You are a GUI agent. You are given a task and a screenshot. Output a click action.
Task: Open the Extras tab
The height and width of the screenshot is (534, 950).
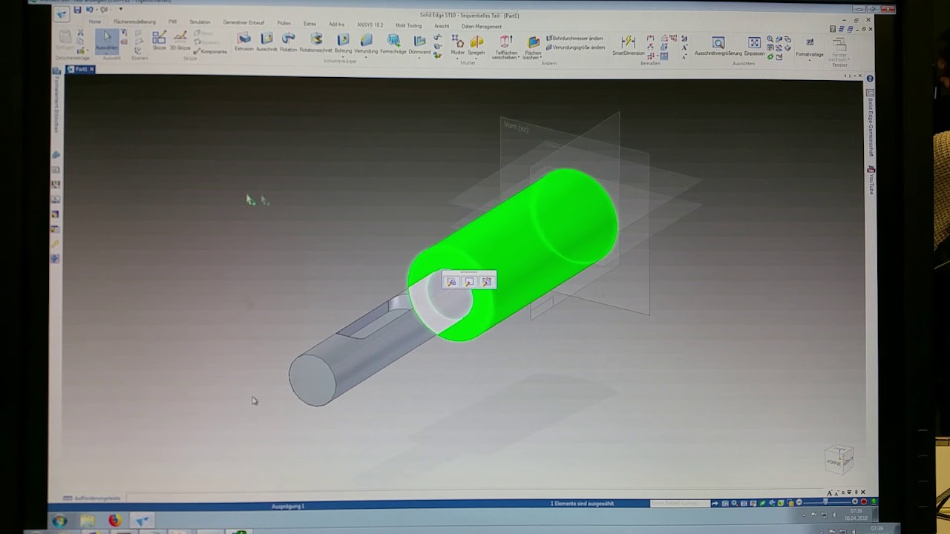(x=309, y=24)
